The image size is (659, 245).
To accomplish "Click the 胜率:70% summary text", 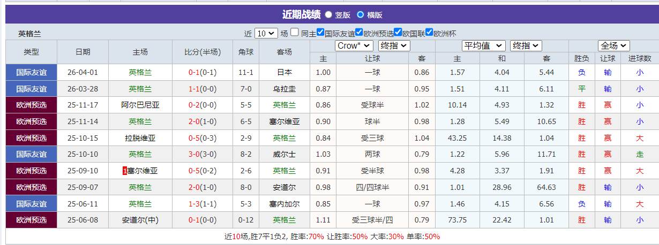I will (x=308, y=236).
